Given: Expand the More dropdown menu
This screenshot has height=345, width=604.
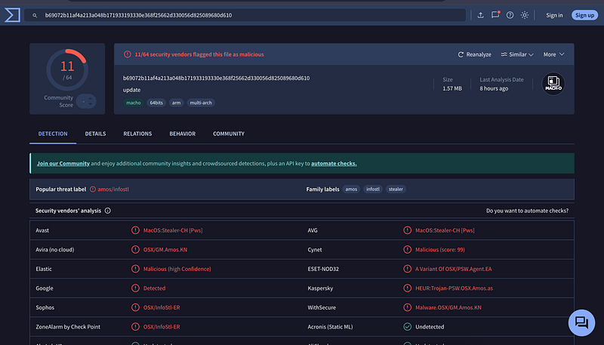Looking at the screenshot, I should click(x=553, y=54).
